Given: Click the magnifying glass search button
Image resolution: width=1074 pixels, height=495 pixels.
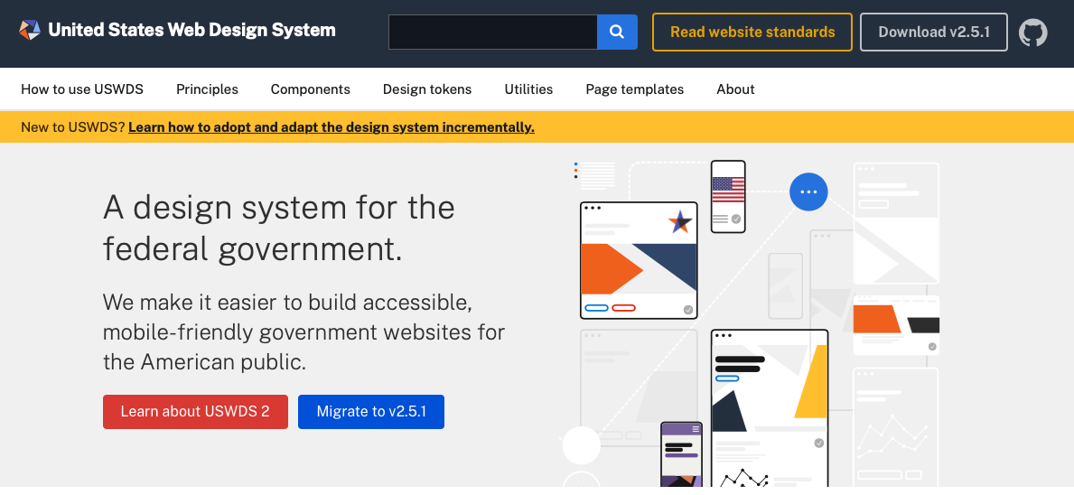Looking at the screenshot, I should coord(617,33).
